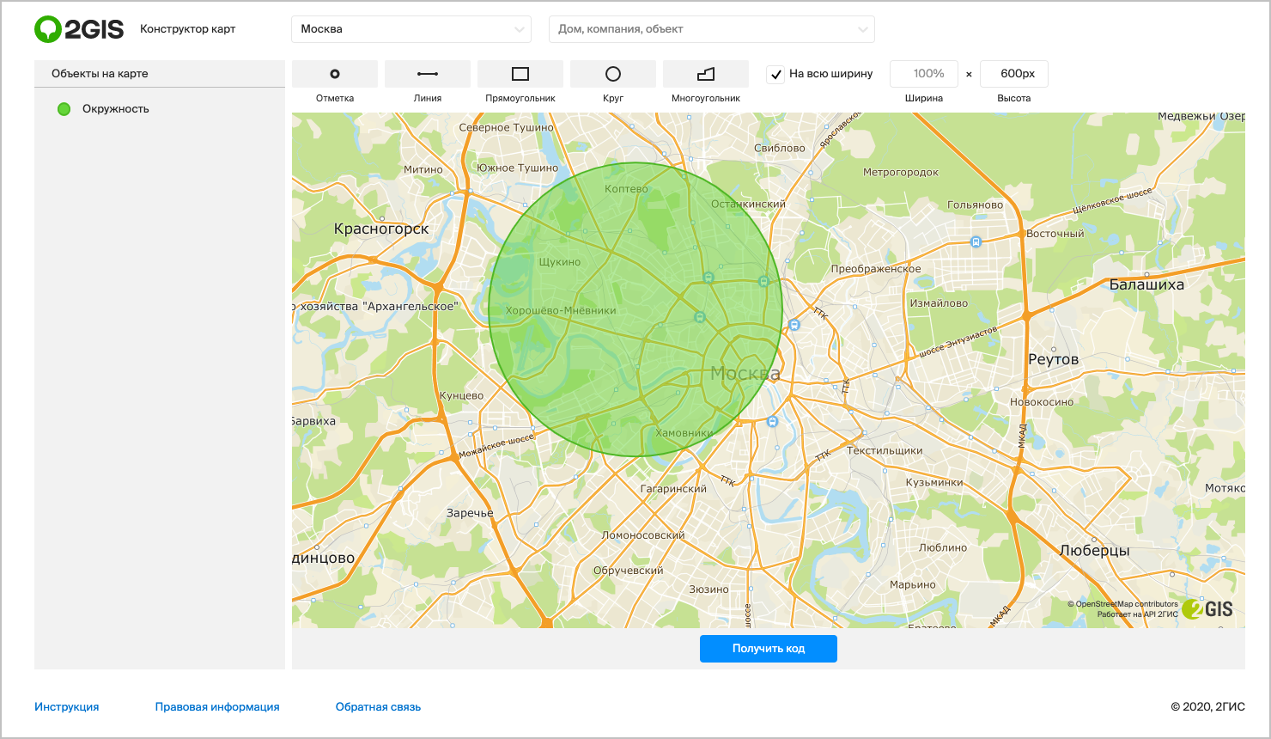The image size is (1271, 739).
Task: Click the 2GIS logo
Action: coord(79,29)
